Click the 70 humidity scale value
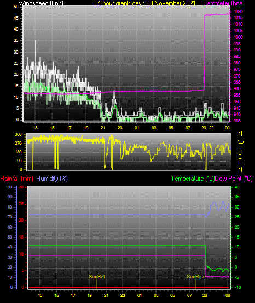Screen dimensions: 255x303 click(x=10, y=217)
